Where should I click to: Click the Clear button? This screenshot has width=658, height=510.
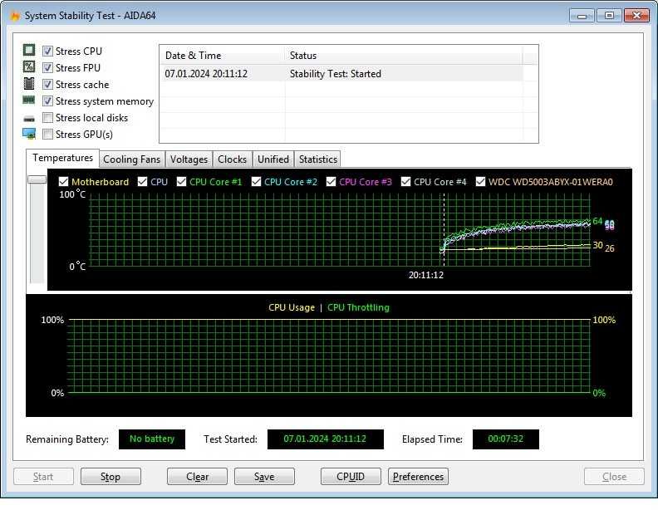pyautogui.click(x=197, y=477)
